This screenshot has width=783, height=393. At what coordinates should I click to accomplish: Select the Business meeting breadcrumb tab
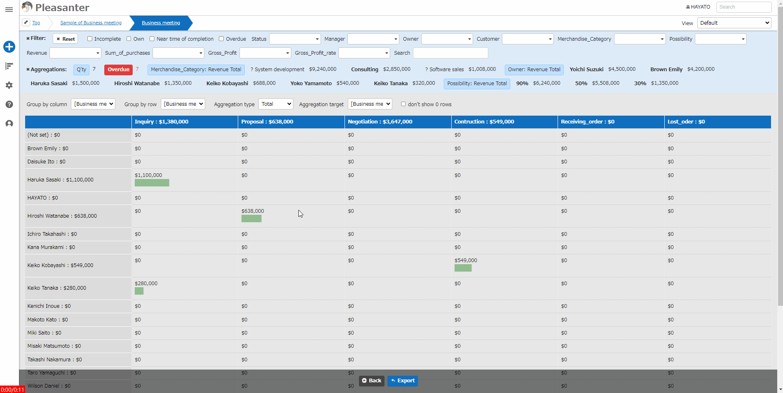161,23
